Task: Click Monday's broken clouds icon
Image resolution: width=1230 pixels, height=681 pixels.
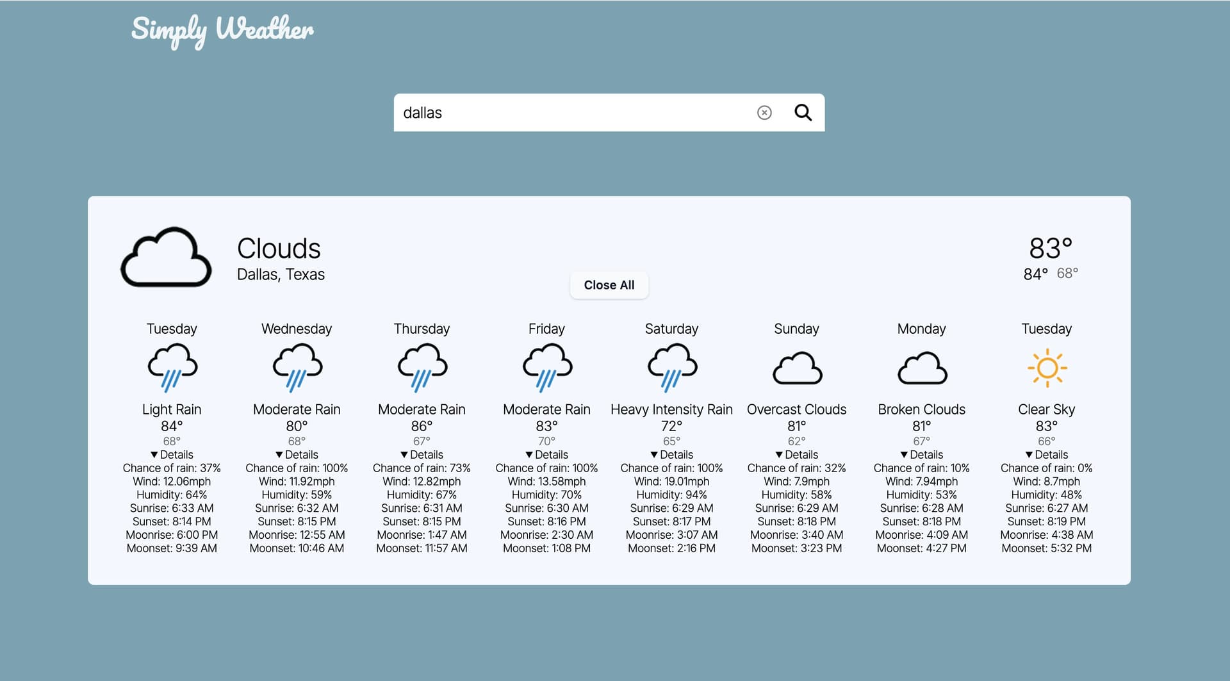Action: [x=921, y=368]
